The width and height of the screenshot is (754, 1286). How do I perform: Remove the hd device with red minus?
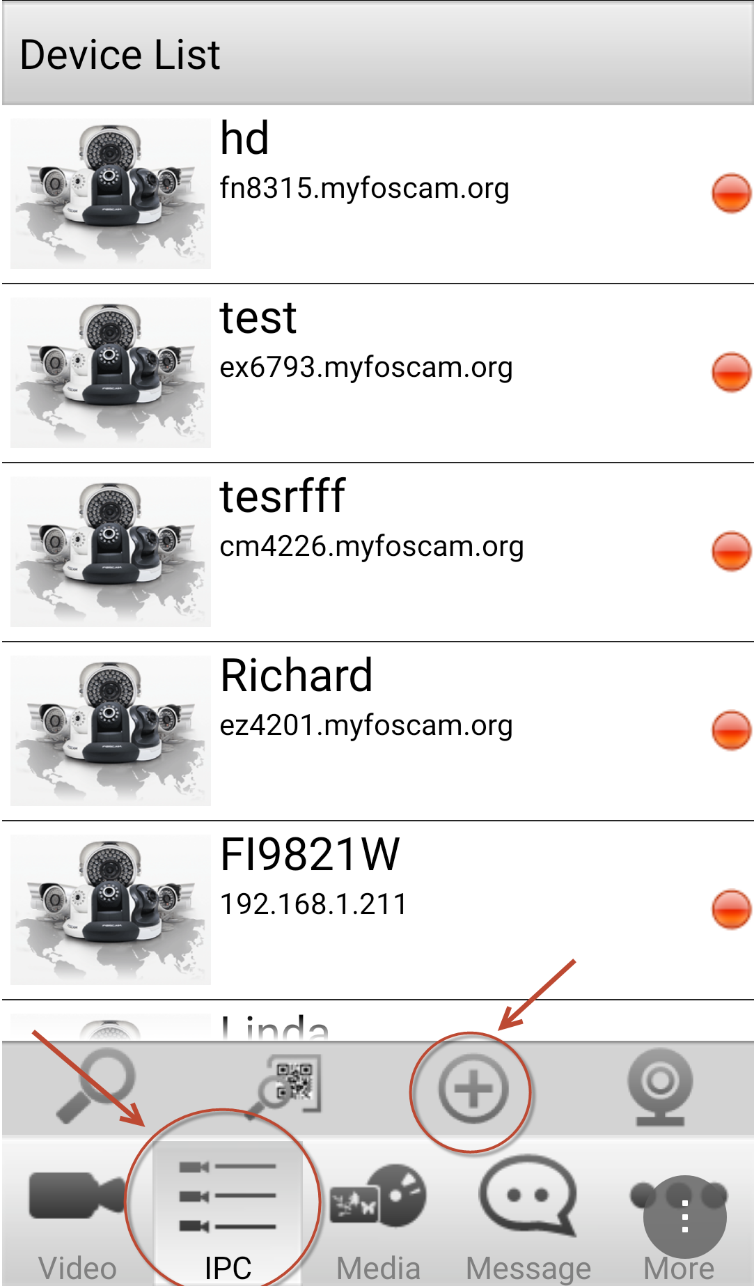click(731, 193)
